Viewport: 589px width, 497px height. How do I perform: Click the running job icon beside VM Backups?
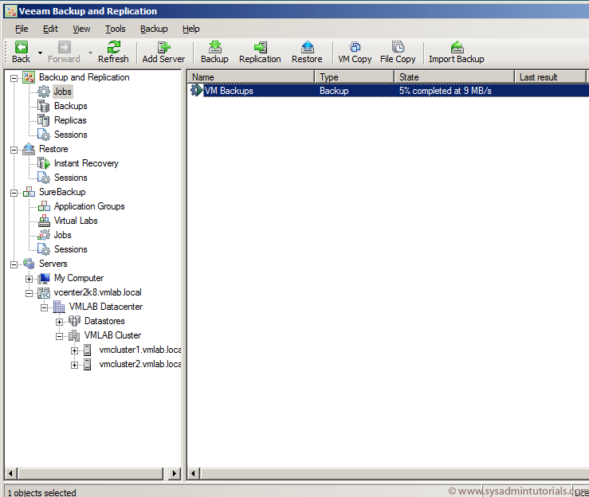pyautogui.click(x=196, y=90)
